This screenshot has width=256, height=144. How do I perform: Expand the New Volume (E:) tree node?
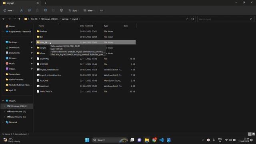click(4, 117)
